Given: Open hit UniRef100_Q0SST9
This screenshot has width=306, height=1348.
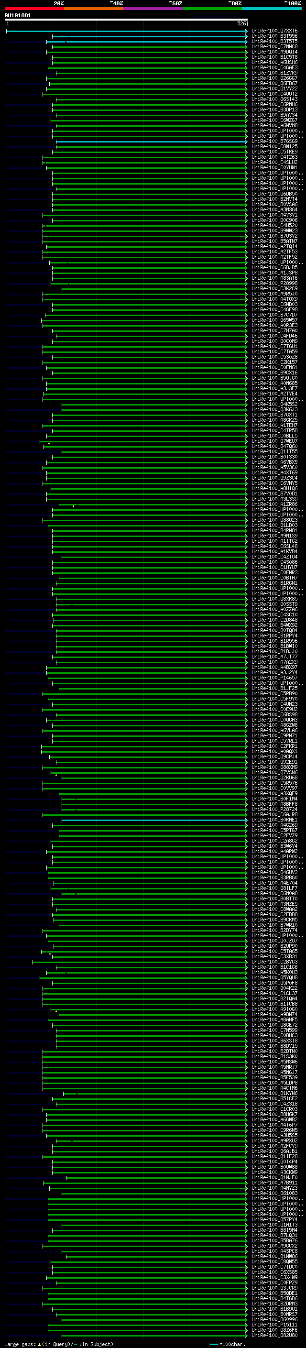Looking at the screenshot, I should click(x=274, y=604).
